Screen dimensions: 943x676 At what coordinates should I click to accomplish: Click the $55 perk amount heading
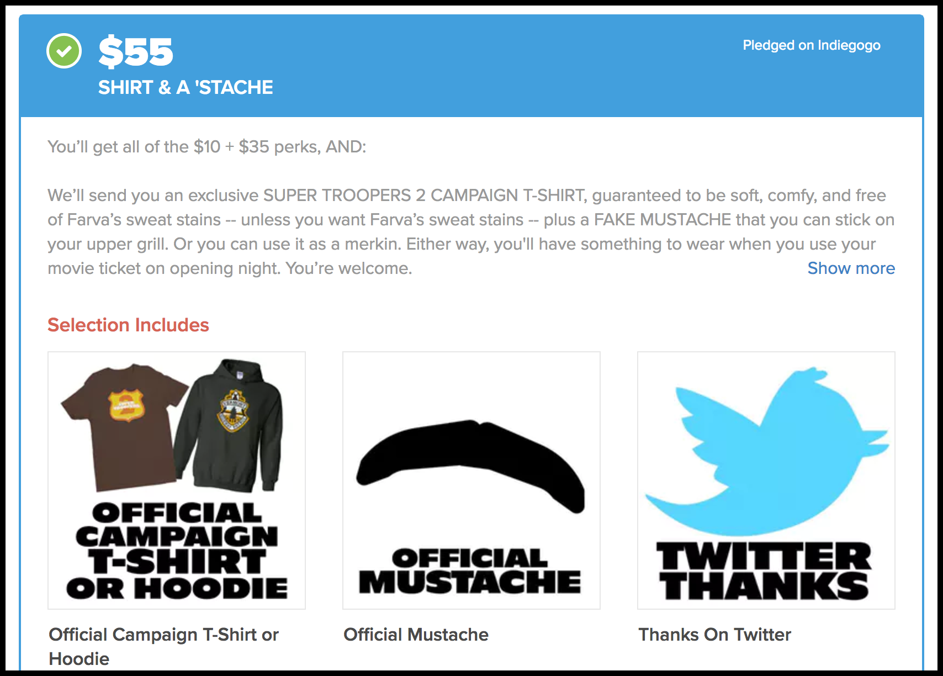tap(136, 52)
